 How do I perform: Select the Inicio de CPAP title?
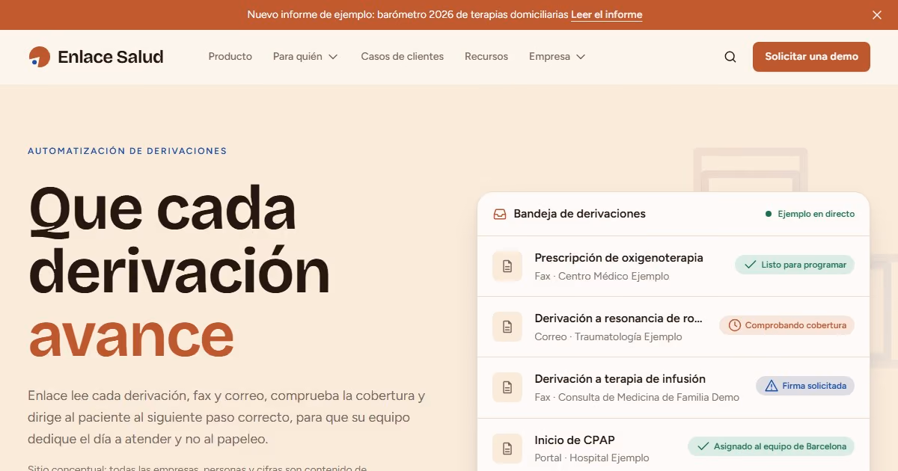point(575,440)
